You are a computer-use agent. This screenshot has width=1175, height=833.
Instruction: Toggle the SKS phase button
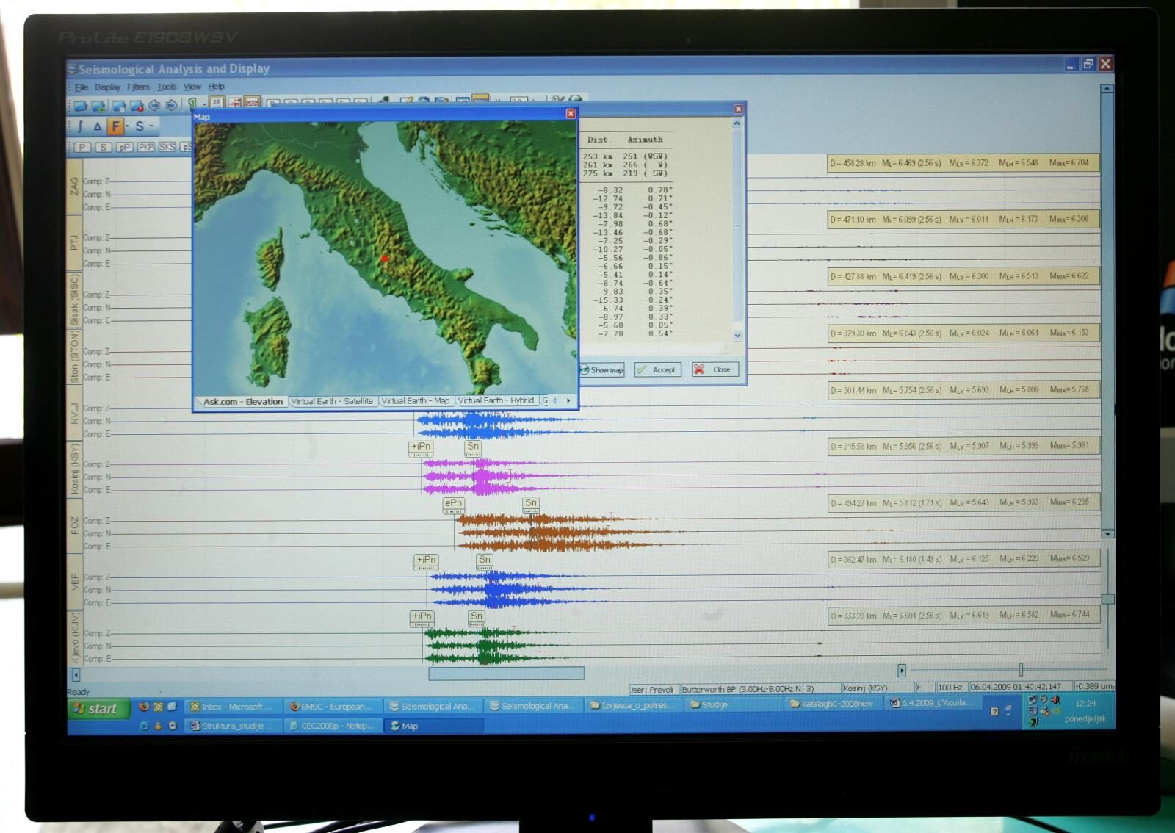tap(167, 147)
